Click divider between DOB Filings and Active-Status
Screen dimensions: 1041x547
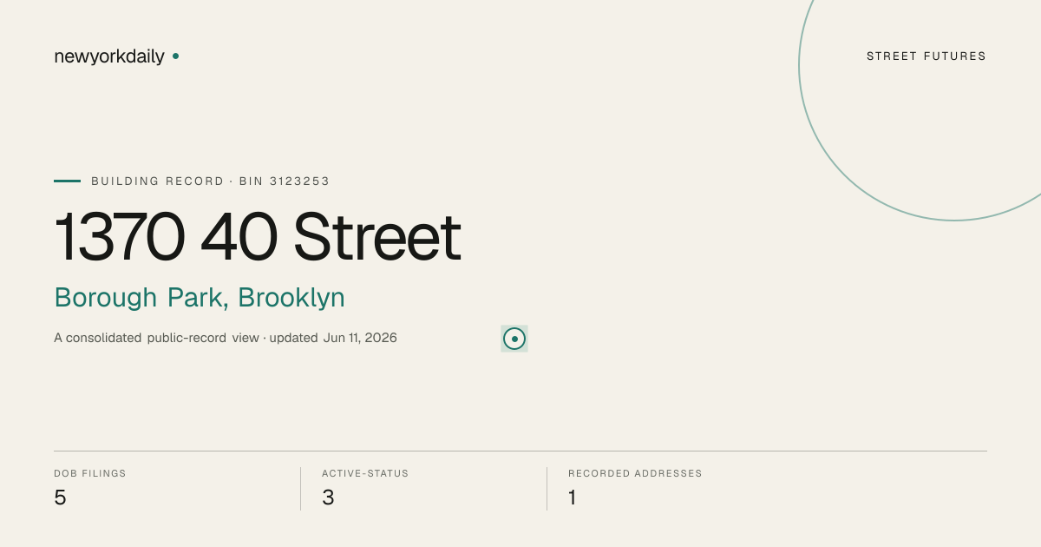point(300,489)
